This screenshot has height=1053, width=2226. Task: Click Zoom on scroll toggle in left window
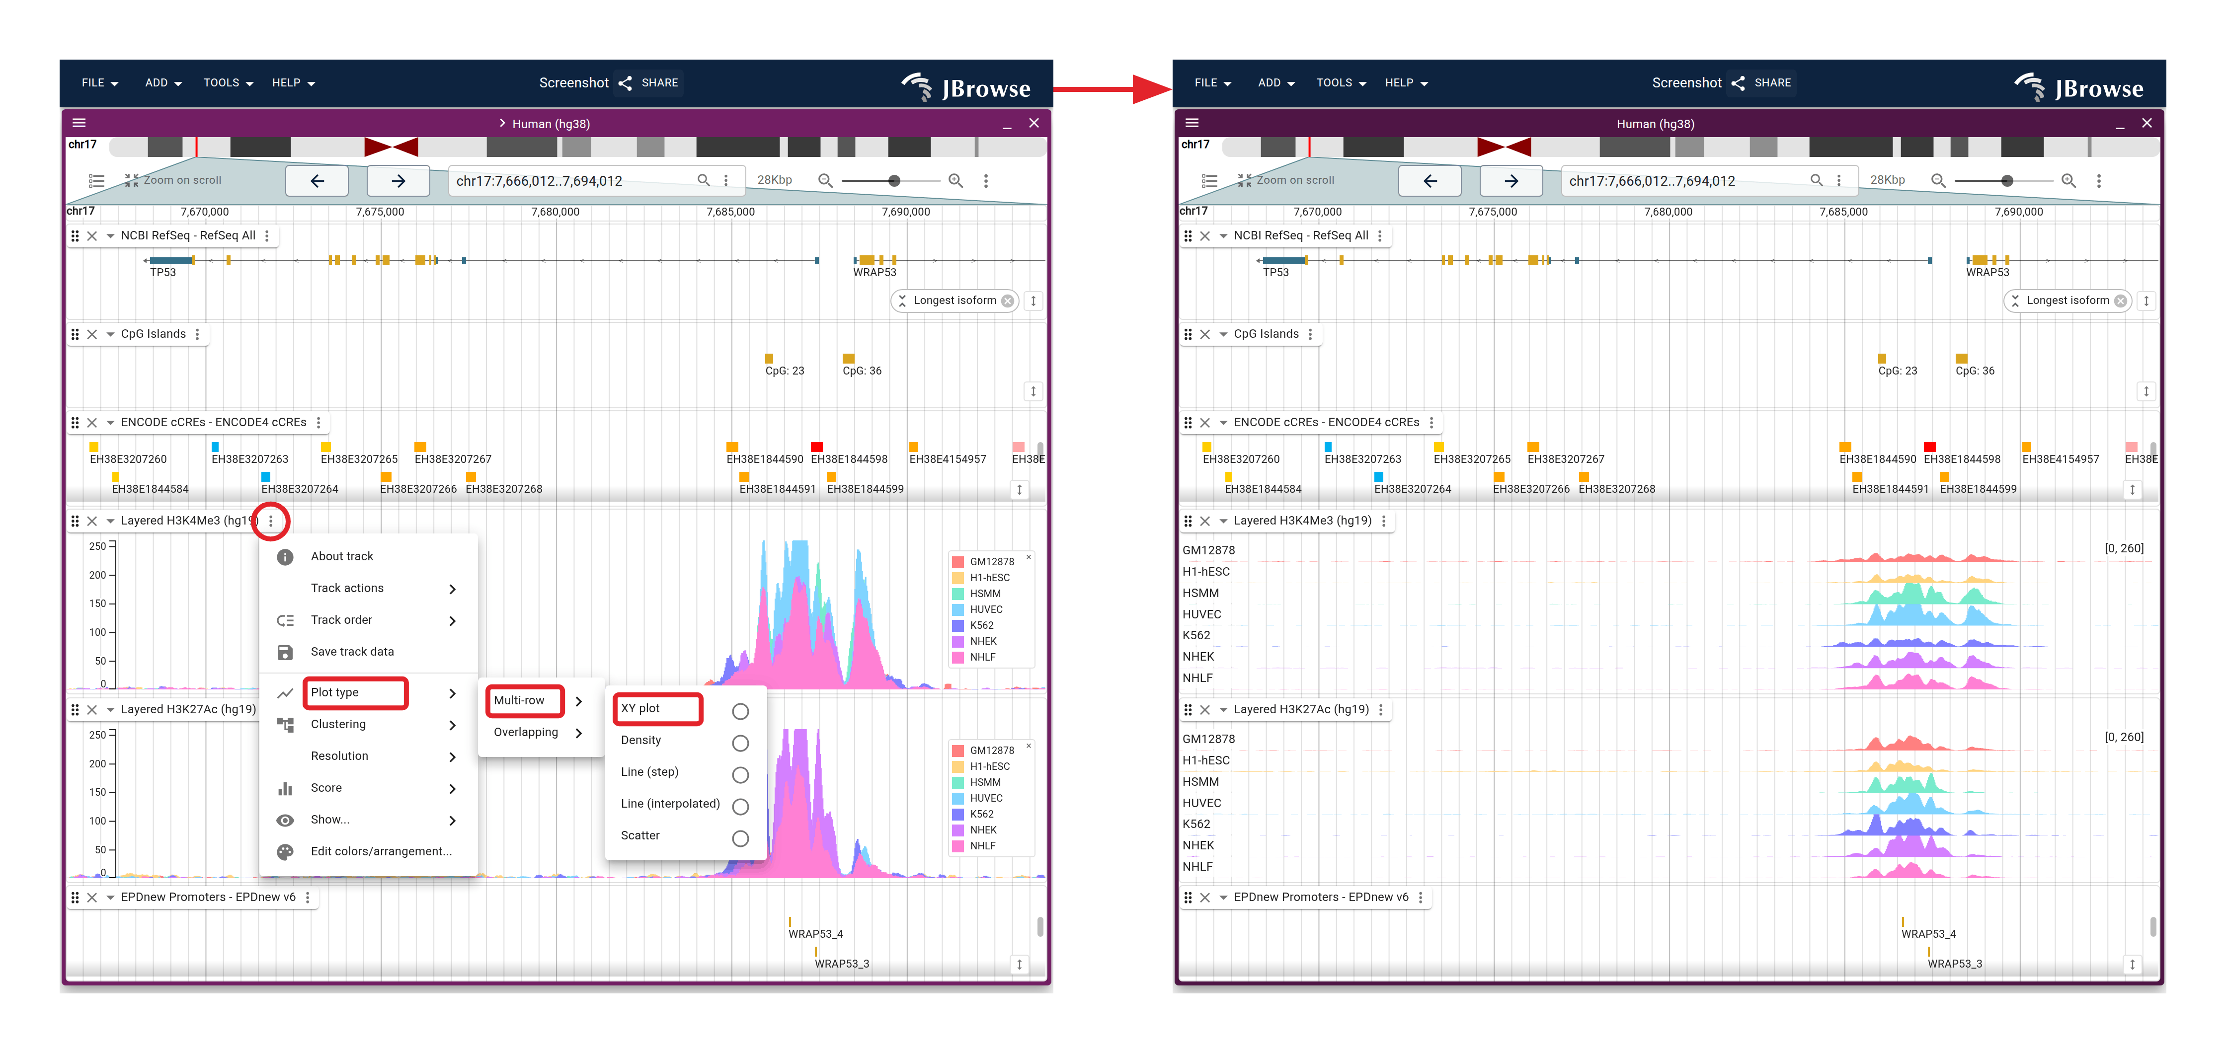click(173, 180)
